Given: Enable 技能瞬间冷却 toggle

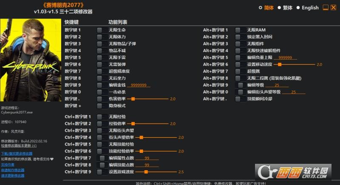Looking at the screenshot, I should 240,99.
